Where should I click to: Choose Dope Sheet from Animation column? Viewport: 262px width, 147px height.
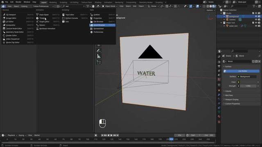48,15
